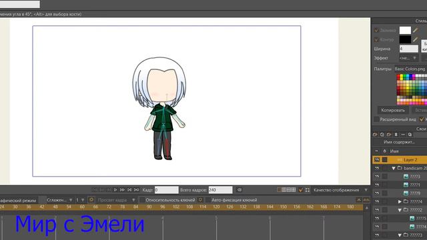Click the image layer icon of ????3
The width and height of the screenshot is (427, 240).
pos(406,176)
